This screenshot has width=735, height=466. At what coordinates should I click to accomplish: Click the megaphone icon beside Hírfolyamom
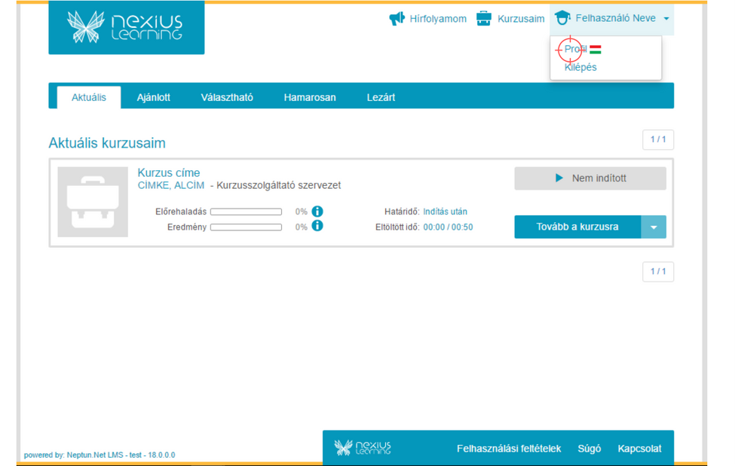(x=397, y=19)
